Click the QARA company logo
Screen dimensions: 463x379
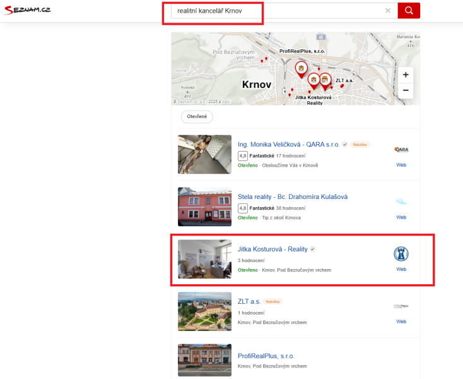coord(401,149)
